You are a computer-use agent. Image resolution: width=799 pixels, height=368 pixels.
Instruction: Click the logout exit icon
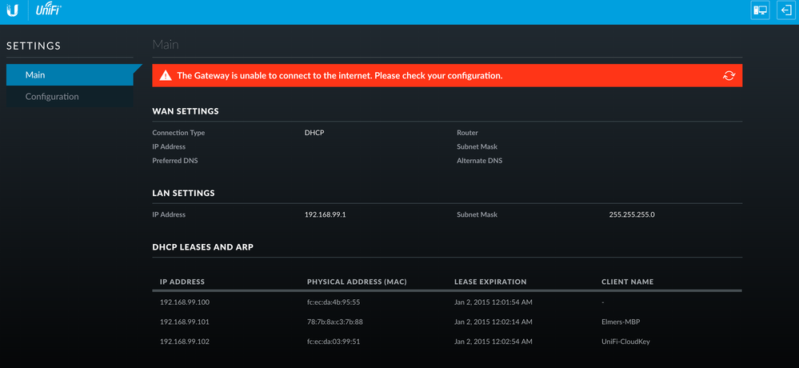786,10
